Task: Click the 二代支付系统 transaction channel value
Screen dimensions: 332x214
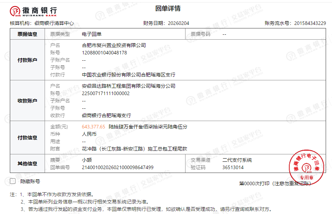Action: coord(237,160)
